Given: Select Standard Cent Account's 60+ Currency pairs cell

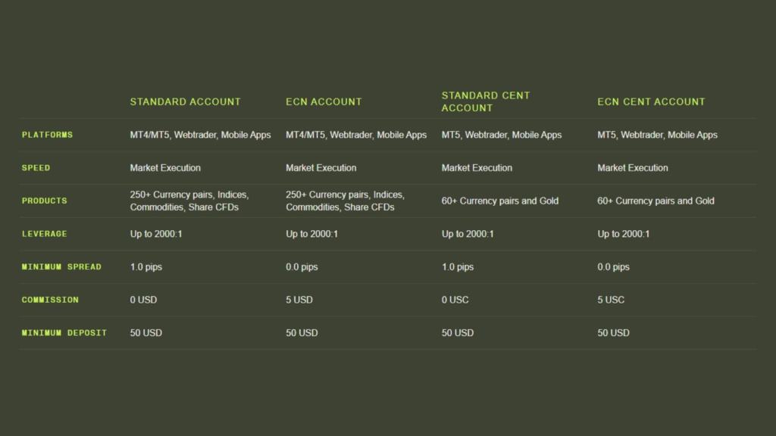Looking at the screenshot, I should (499, 201).
